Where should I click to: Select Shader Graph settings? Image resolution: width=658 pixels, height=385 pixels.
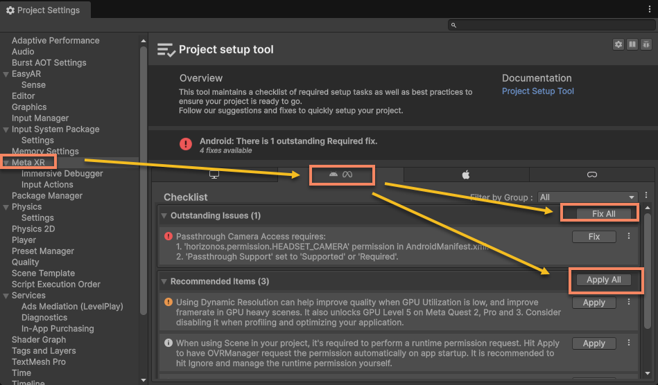point(39,340)
